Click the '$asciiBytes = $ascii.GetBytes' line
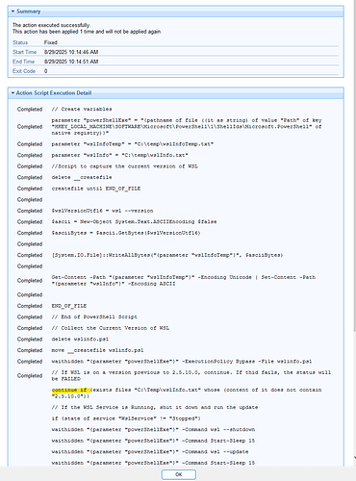Image resolution: width=356 pixels, height=481 pixels. point(126,233)
